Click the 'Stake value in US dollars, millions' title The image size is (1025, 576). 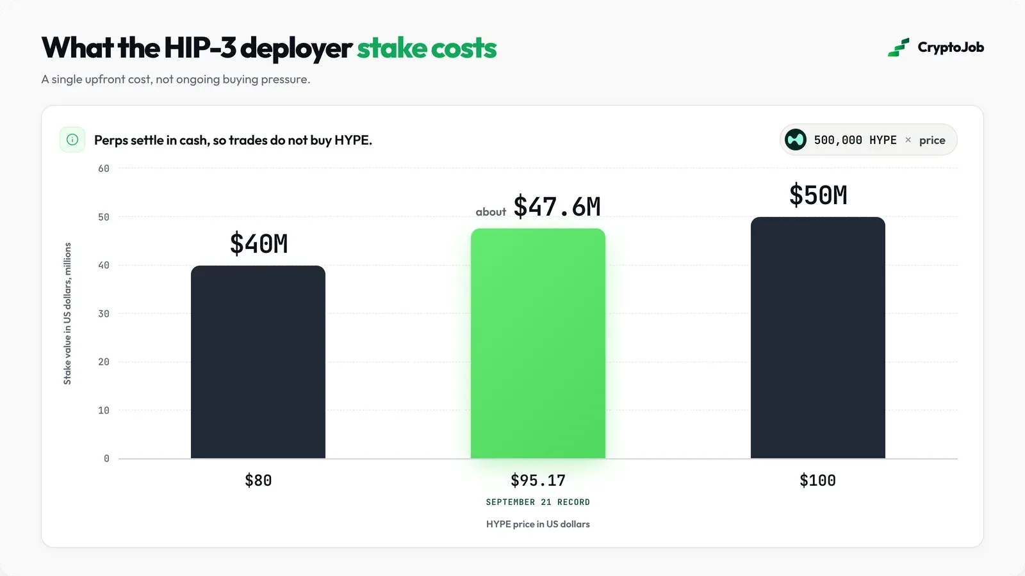(67, 314)
